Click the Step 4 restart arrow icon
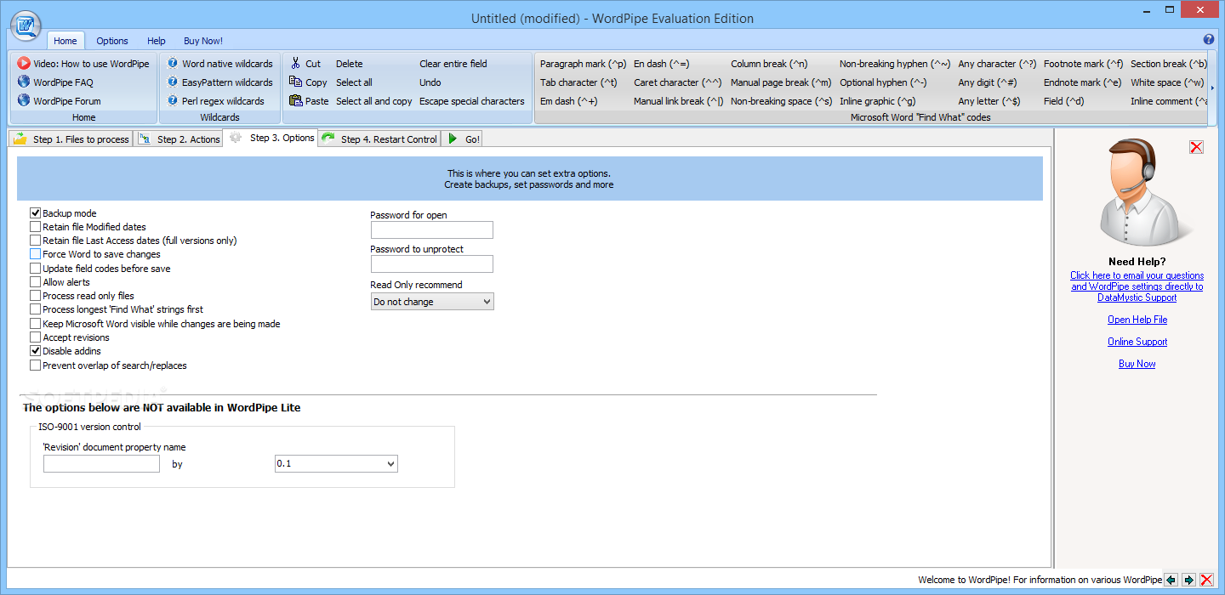This screenshot has height=595, width=1225. pos(328,139)
